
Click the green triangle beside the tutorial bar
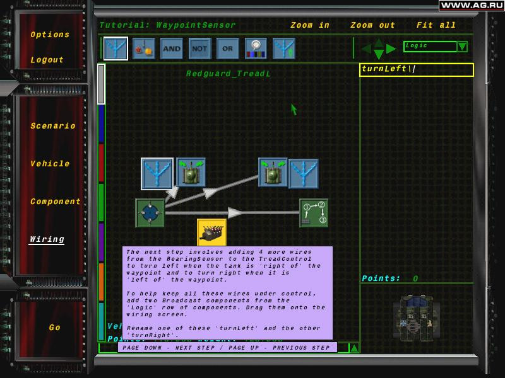click(354, 348)
